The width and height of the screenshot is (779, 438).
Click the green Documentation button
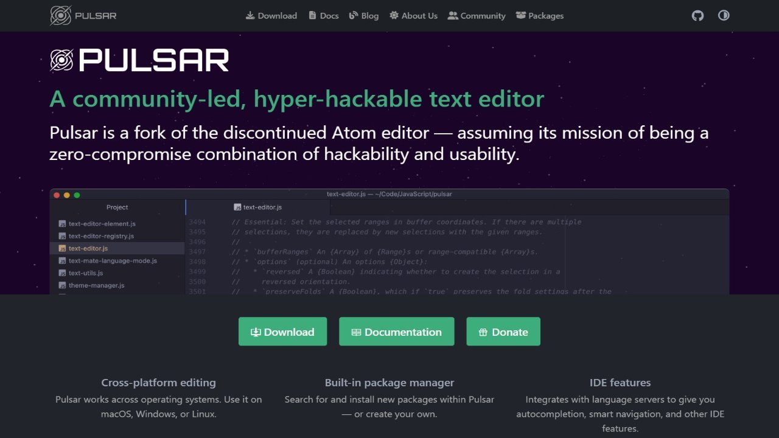(397, 332)
